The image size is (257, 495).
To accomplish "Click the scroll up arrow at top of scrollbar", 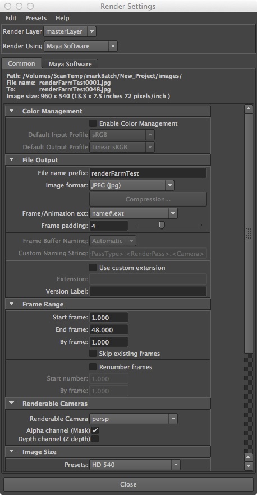I will pyautogui.click(x=249, y=109).
